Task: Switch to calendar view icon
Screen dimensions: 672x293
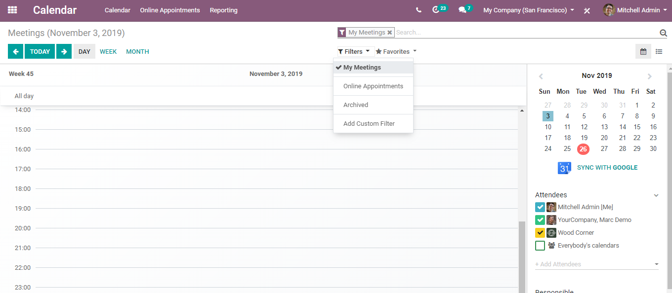Action: (x=643, y=51)
